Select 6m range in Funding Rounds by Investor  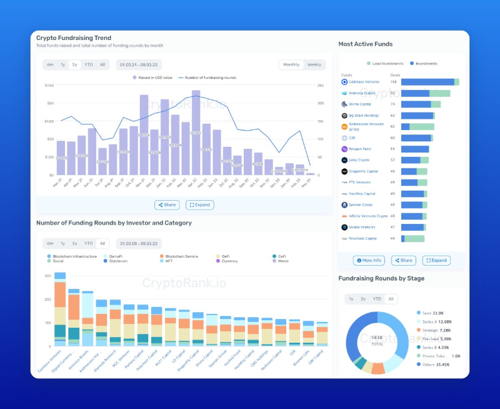tap(50, 243)
